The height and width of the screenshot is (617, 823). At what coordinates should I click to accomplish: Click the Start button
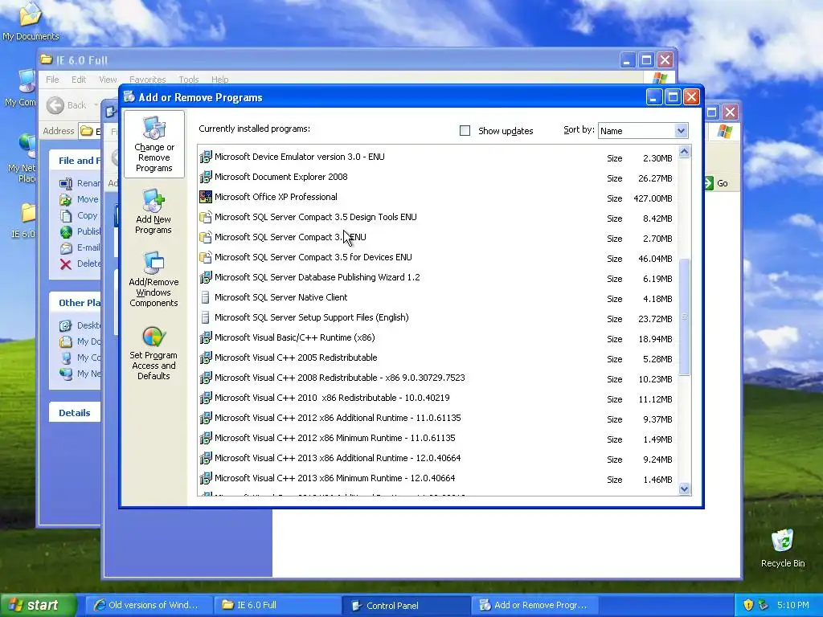tap(37, 605)
